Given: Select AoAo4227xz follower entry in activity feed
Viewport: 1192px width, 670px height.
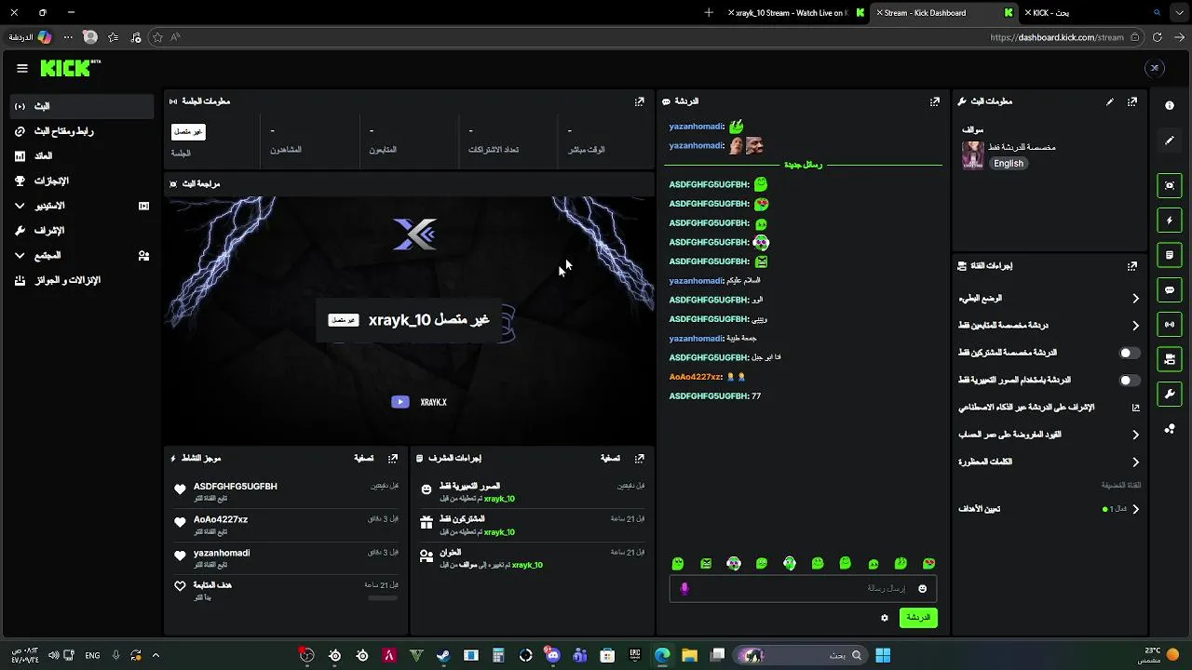Looking at the screenshot, I should coord(287,525).
